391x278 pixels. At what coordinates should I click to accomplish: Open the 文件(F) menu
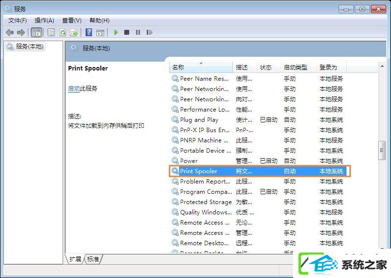point(18,21)
